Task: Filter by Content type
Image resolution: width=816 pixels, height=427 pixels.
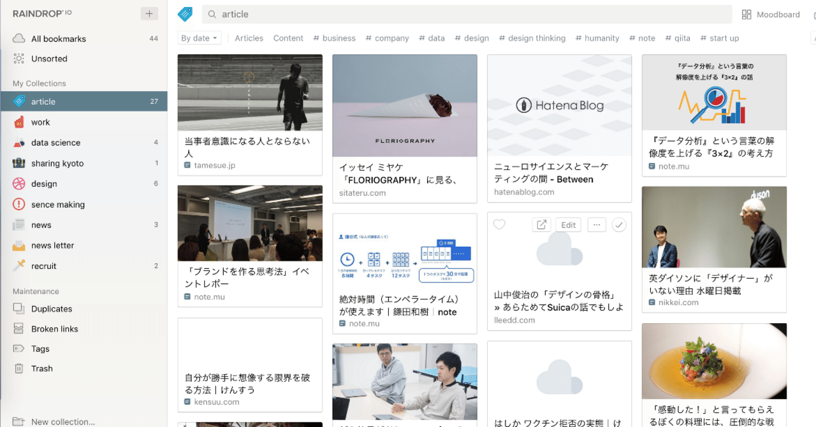Action: (x=288, y=38)
